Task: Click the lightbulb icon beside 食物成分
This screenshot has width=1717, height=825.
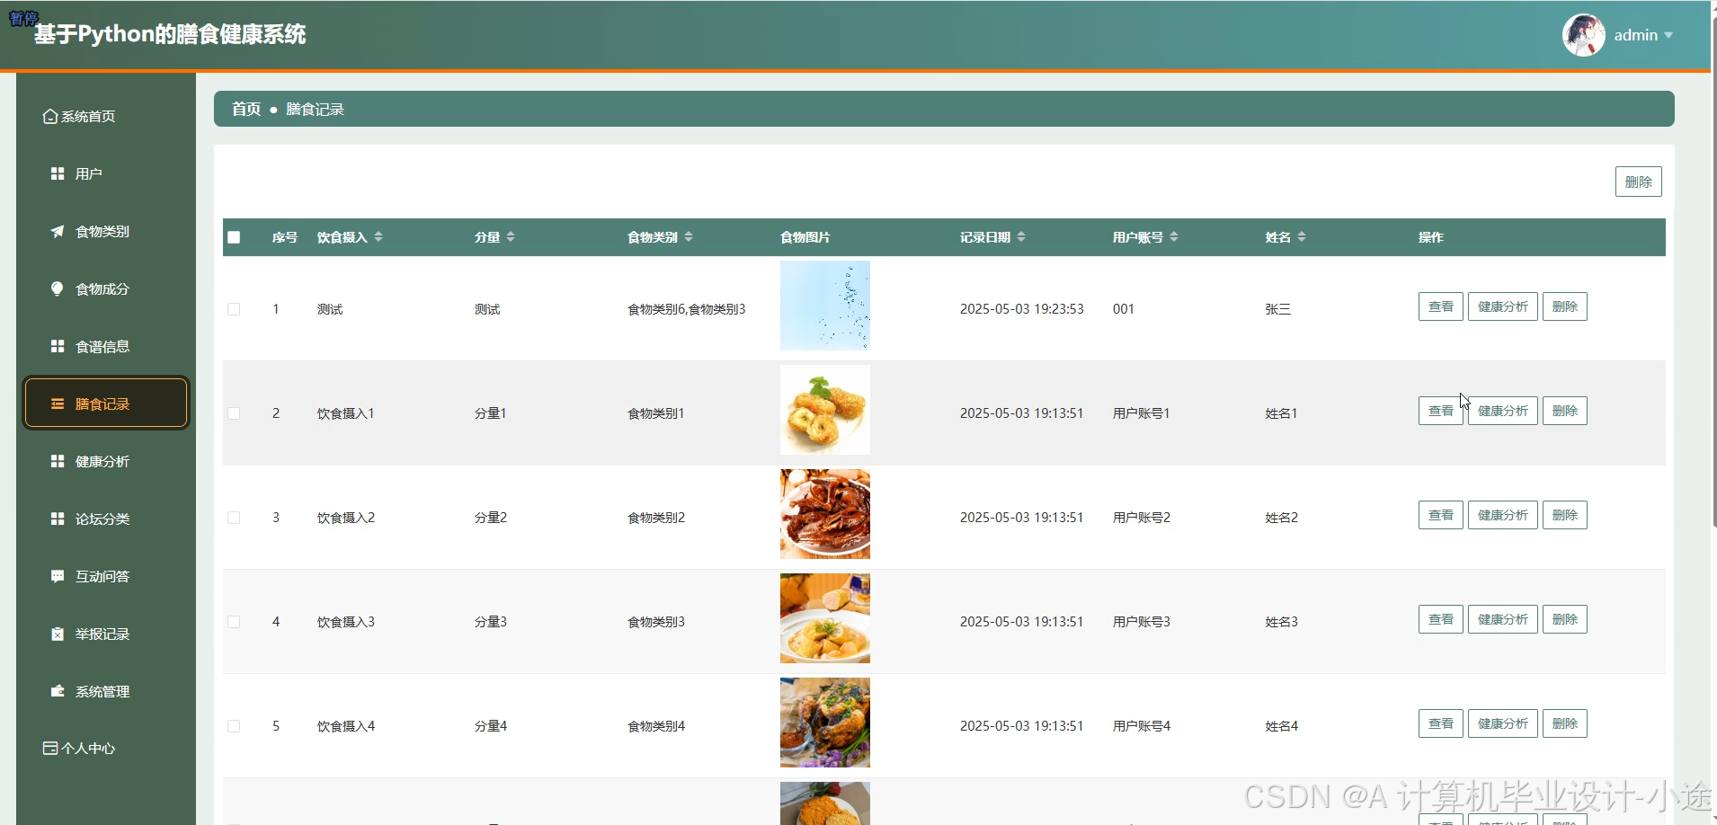Action: point(58,288)
